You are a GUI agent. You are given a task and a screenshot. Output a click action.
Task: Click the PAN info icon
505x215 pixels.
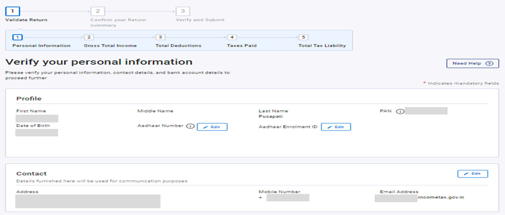pyautogui.click(x=400, y=111)
